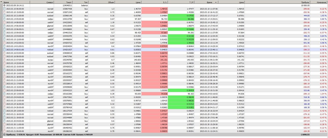
Task: Click the volume value 1.19
Action: [x=112, y=22]
